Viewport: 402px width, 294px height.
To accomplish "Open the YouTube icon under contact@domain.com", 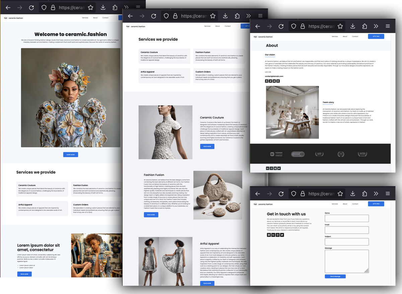I will [274, 81].
